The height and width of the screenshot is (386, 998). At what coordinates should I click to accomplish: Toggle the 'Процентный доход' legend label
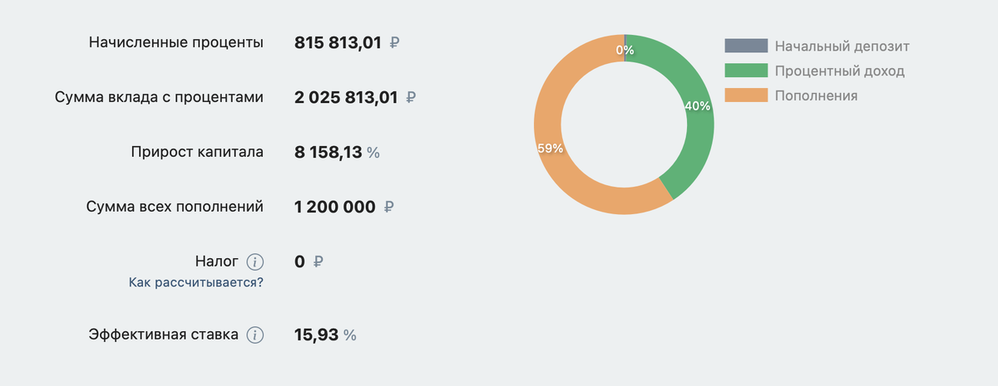click(x=839, y=71)
